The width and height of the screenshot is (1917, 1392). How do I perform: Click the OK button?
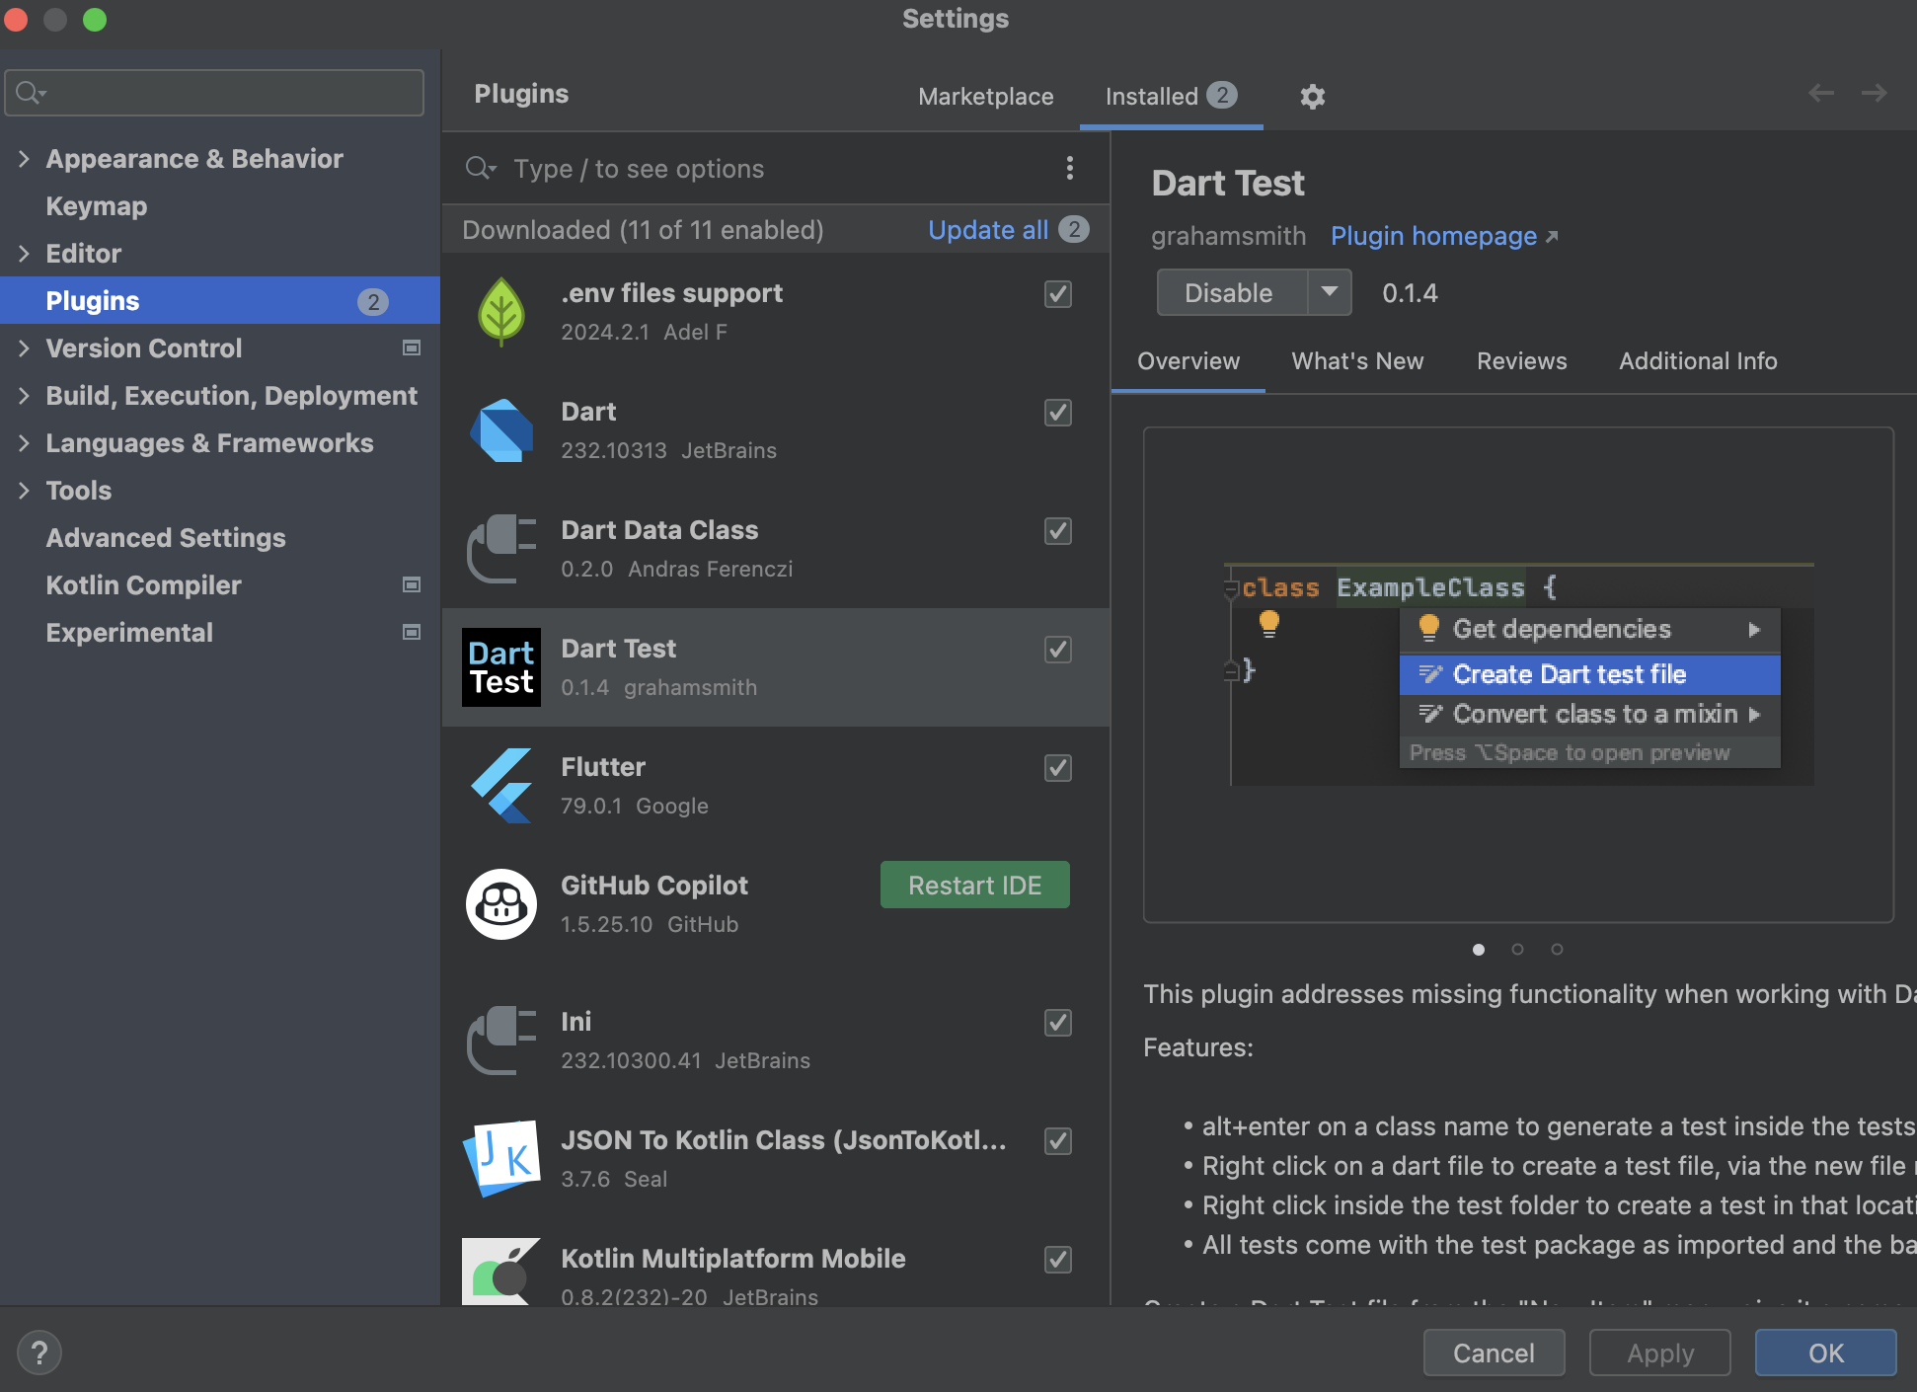point(1825,1353)
